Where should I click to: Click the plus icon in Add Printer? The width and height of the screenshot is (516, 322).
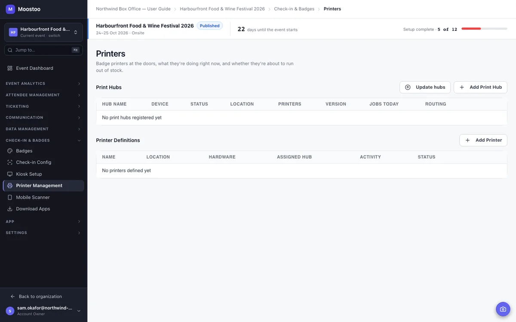click(468, 140)
